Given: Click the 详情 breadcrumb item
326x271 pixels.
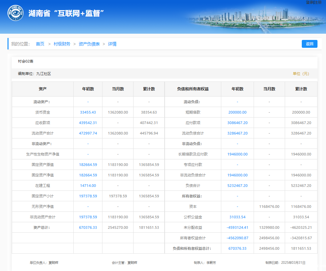Looking at the screenshot, I should pos(112,44).
